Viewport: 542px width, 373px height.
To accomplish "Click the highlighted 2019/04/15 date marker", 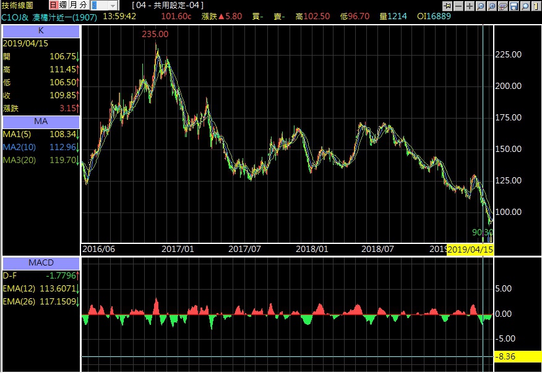I will point(470,249).
